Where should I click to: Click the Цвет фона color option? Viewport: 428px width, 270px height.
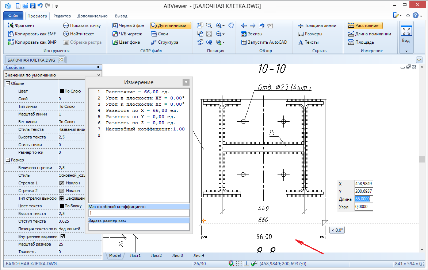pos(126,42)
